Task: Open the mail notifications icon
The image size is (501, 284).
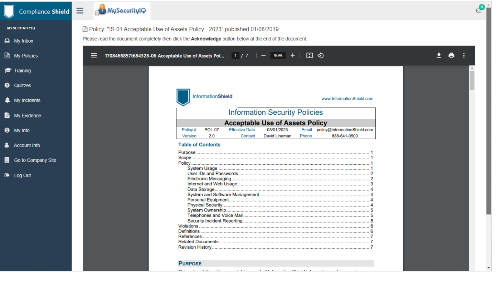Action: 479,10
